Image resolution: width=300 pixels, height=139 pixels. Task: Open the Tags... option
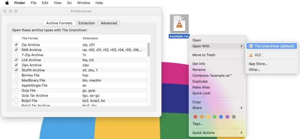pyautogui.click(x=197, y=124)
